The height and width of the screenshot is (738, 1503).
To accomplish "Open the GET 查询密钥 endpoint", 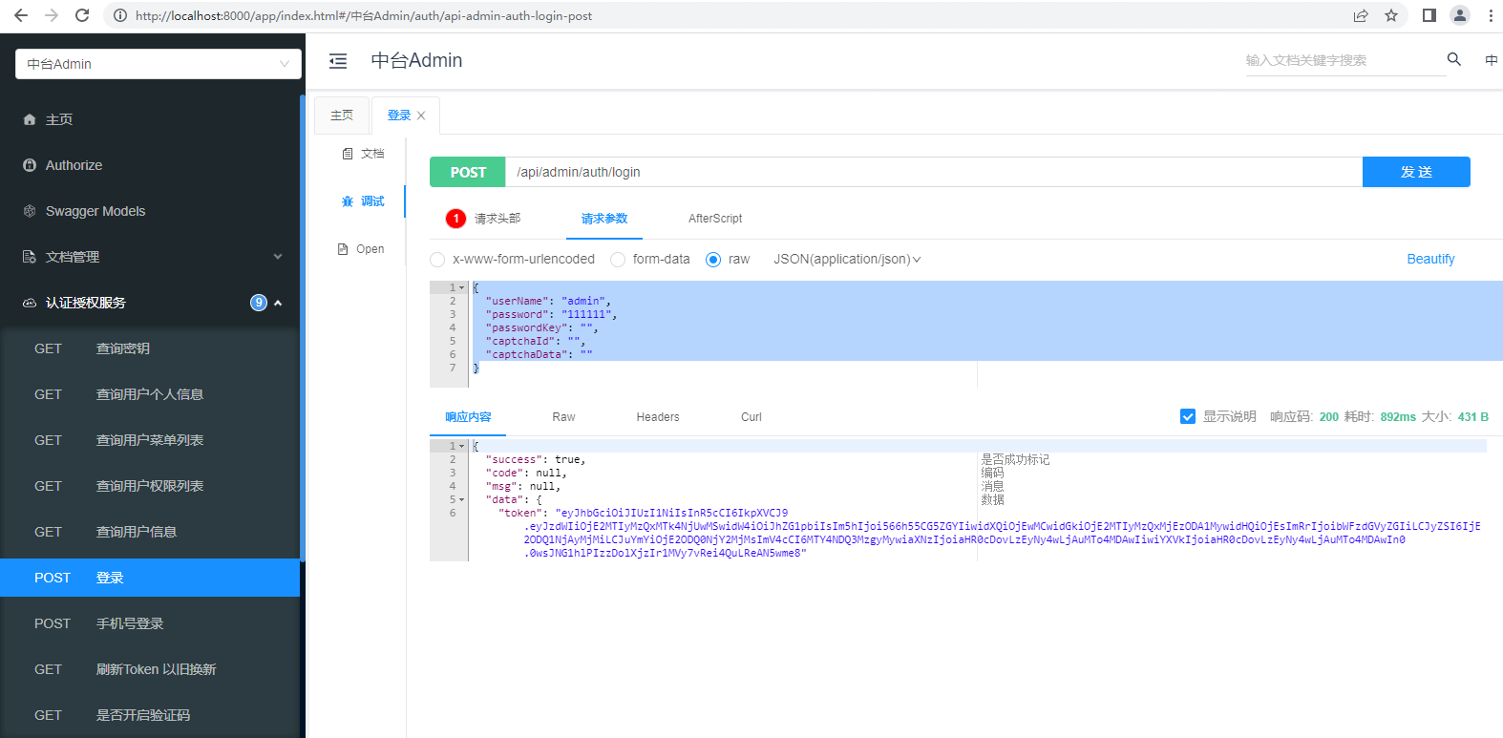I will (150, 348).
